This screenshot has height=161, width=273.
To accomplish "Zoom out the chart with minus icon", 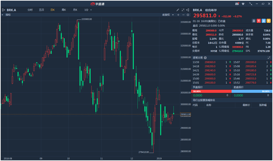I will tap(183, 15).
